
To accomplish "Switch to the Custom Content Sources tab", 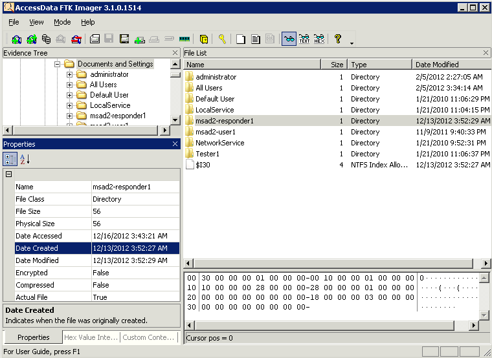I will click(x=148, y=337).
